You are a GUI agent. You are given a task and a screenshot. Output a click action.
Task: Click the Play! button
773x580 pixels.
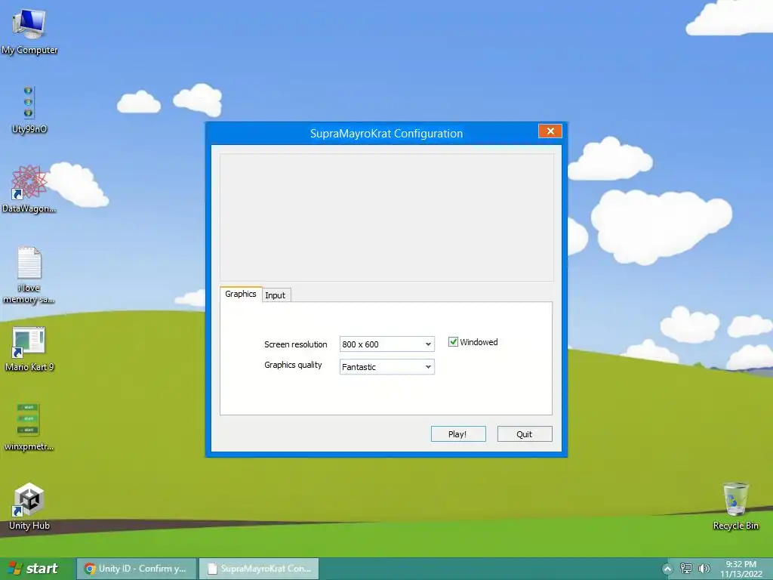click(x=458, y=434)
